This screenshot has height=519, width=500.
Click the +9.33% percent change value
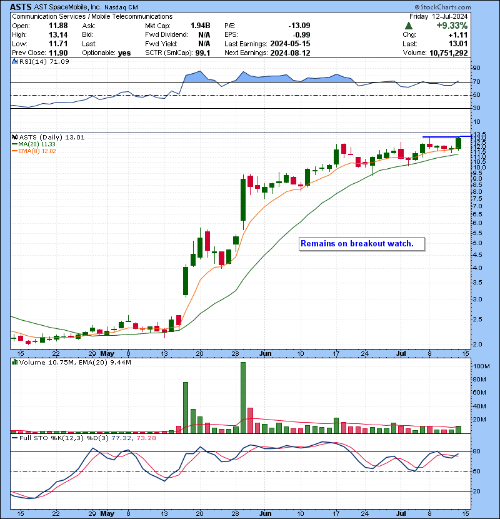tap(452, 26)
